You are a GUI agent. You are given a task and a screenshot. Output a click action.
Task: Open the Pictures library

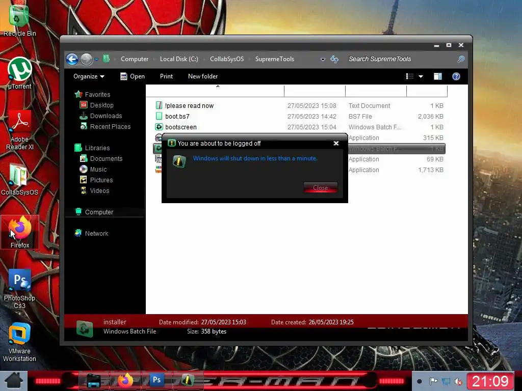(x=96, y=180)
